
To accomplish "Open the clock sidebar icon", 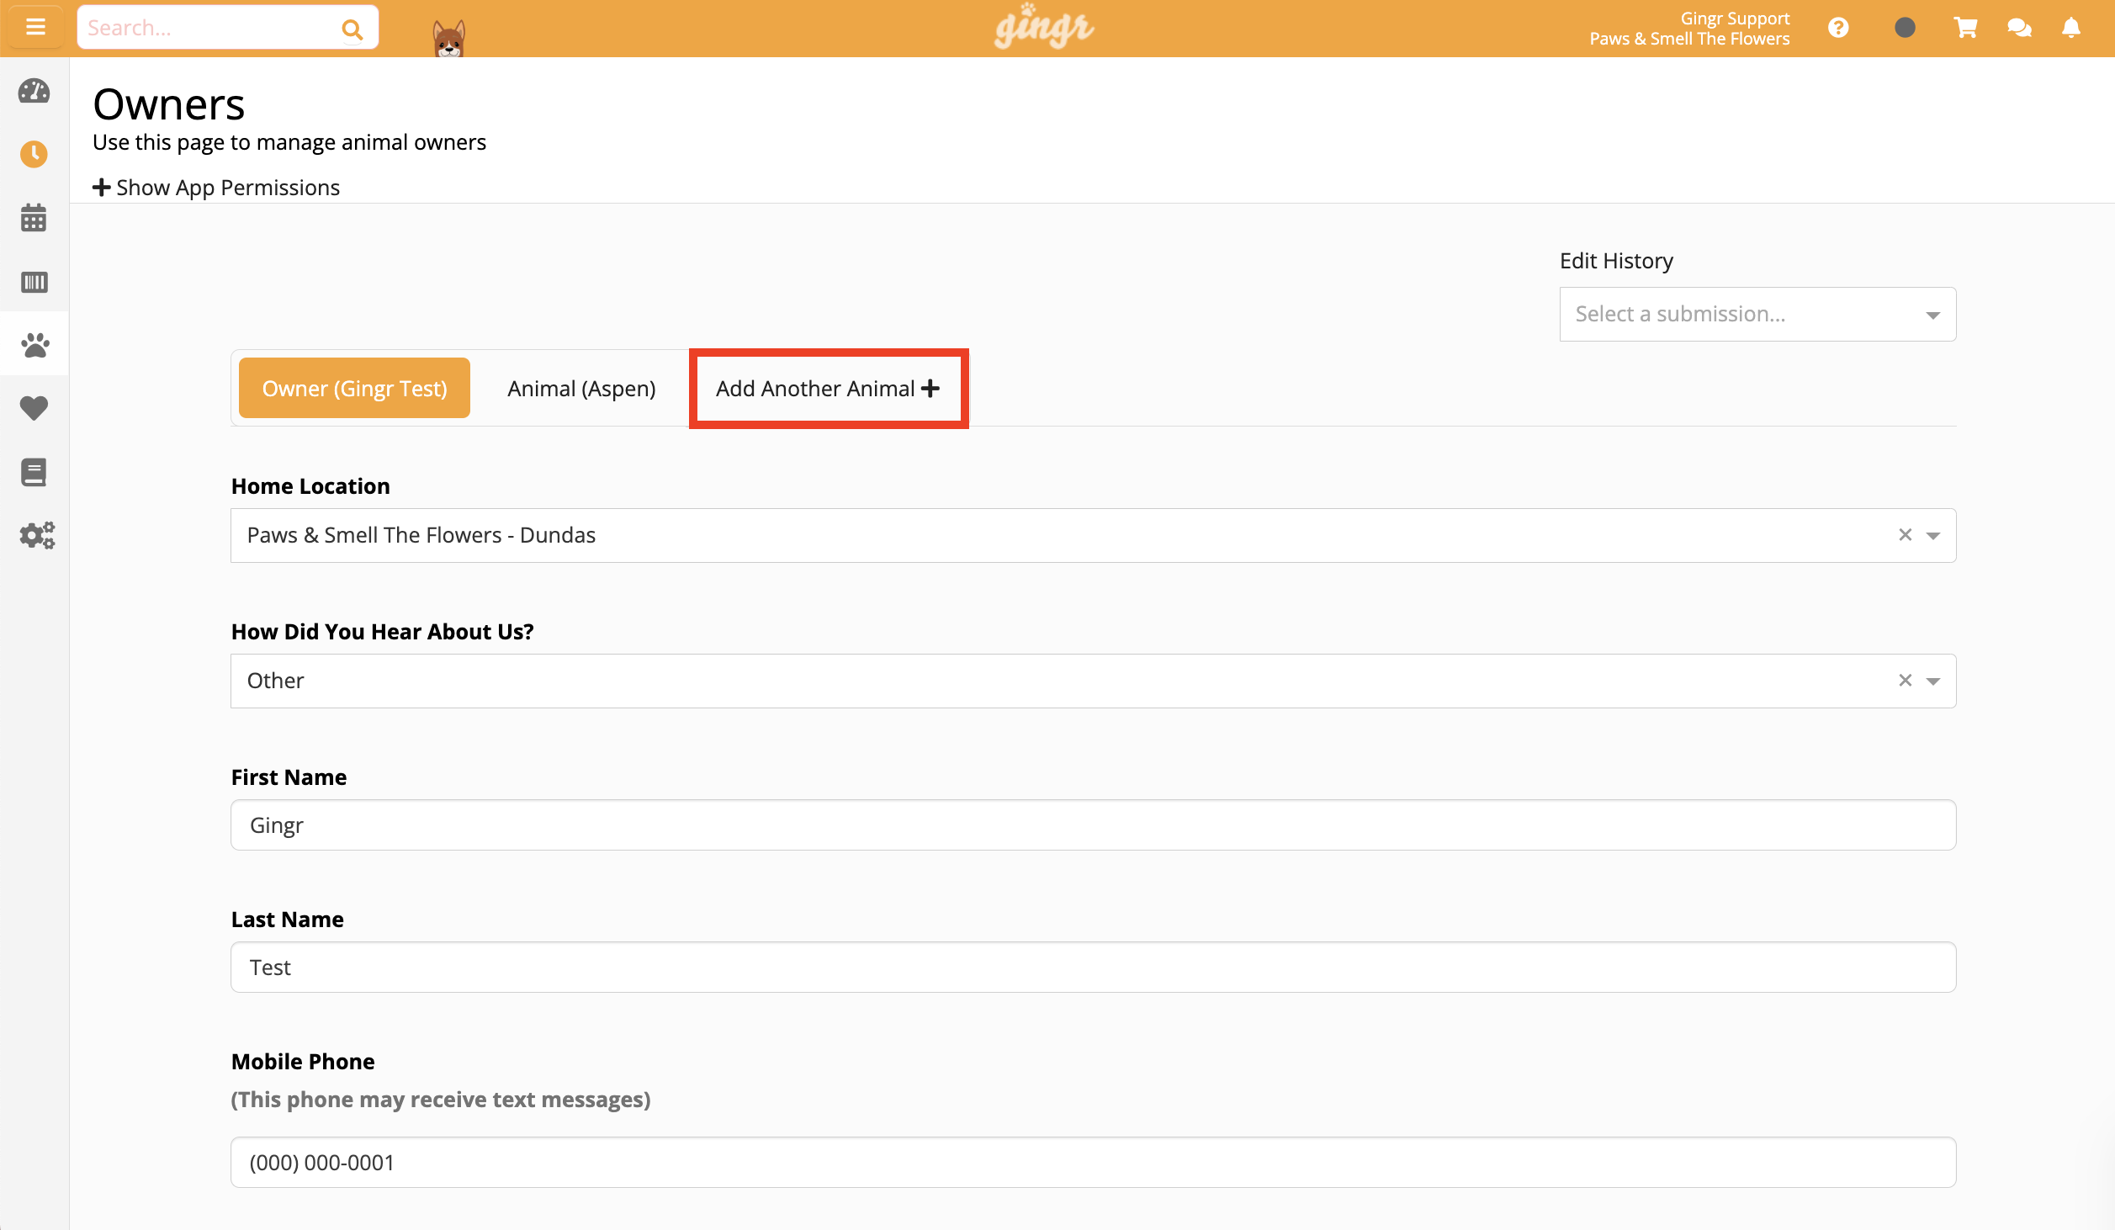I will tap(34, 154).
